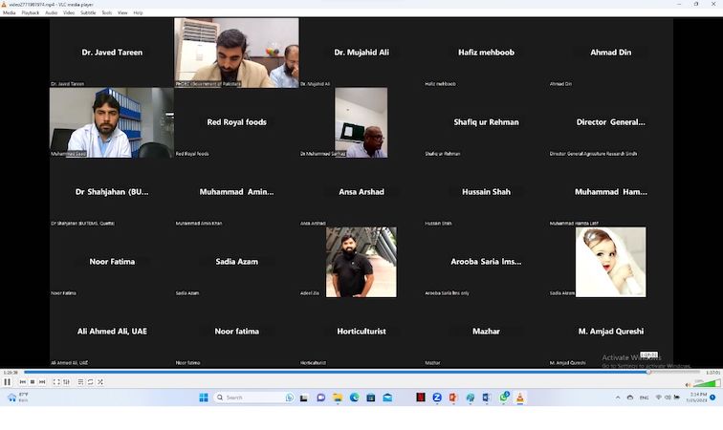
Task: Open the Subtitle menu
Action: (x=88, y=12)
